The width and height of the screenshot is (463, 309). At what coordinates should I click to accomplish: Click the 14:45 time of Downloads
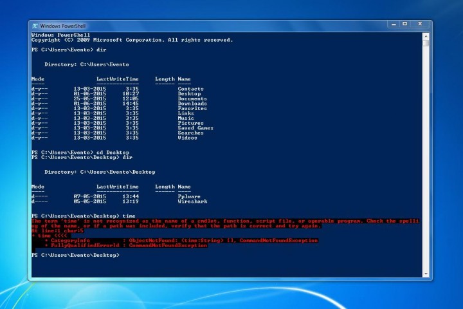[131, 104]
